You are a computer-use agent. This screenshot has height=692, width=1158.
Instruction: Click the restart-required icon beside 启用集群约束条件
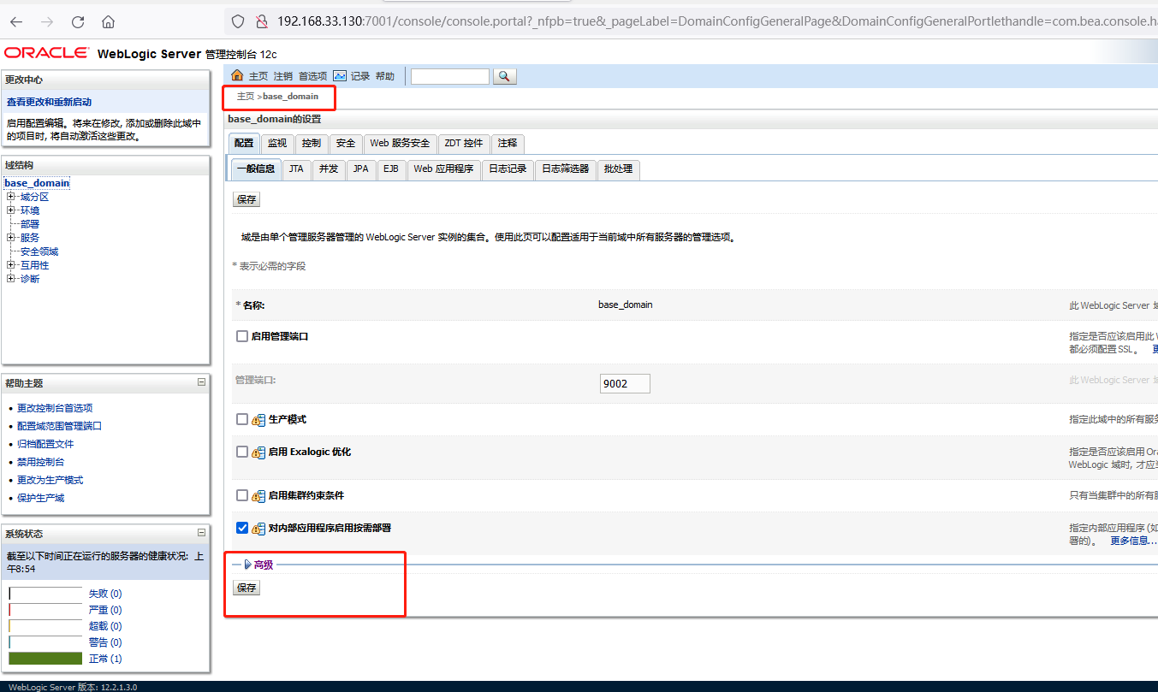click(259, 496)
